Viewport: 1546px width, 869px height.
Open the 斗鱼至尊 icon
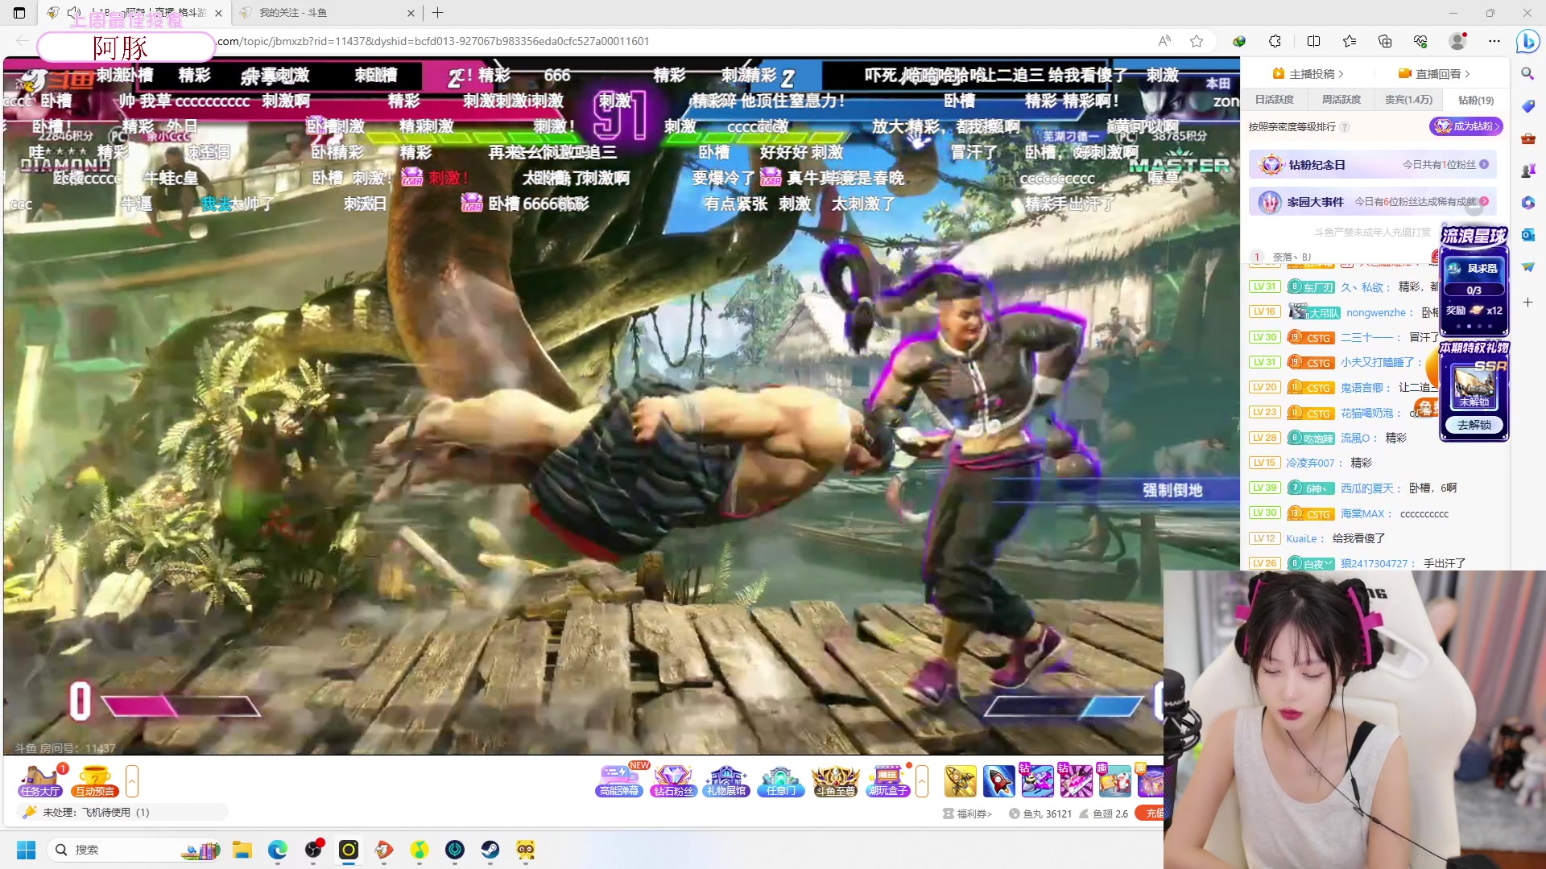click(x=835, y=780)
